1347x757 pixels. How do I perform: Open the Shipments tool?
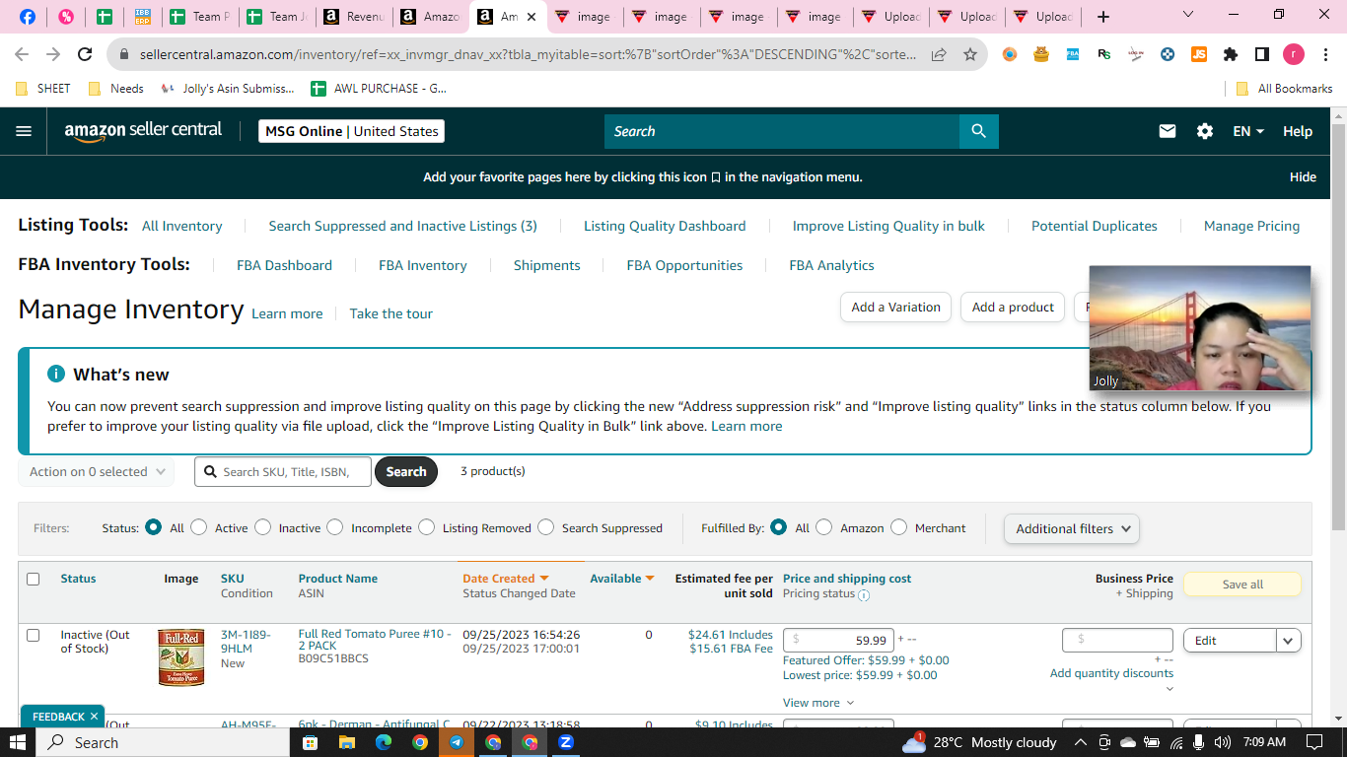(547, 265)
